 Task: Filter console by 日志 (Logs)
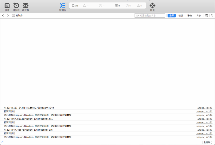tap(199, 16)
